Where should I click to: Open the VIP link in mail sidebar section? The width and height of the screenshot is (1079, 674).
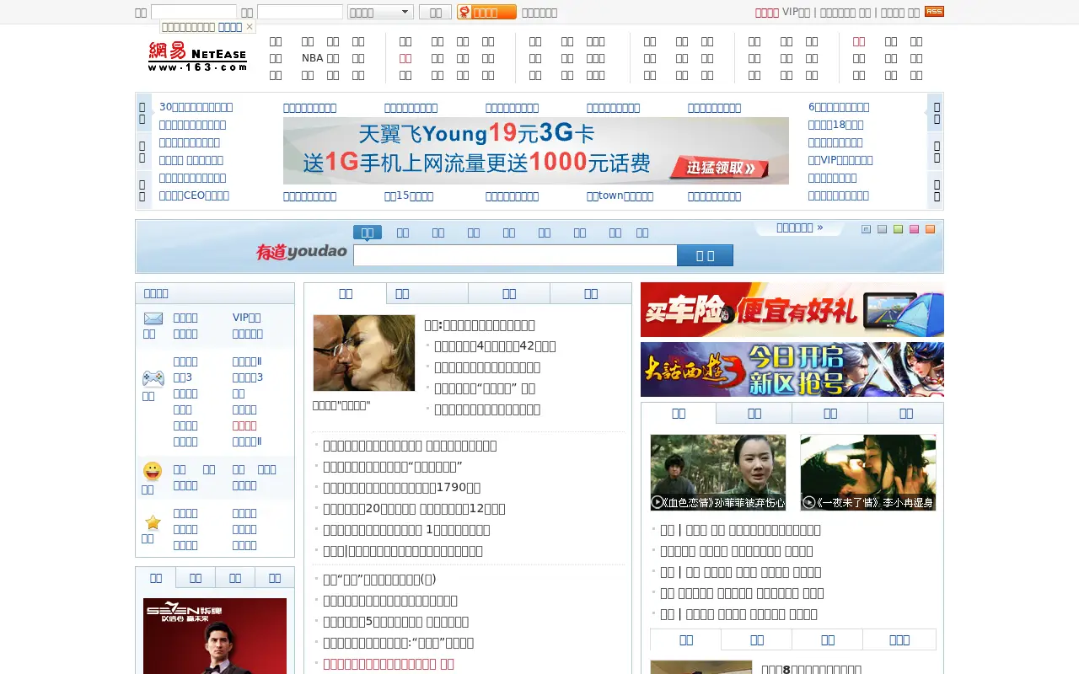[x=247, y=318]
